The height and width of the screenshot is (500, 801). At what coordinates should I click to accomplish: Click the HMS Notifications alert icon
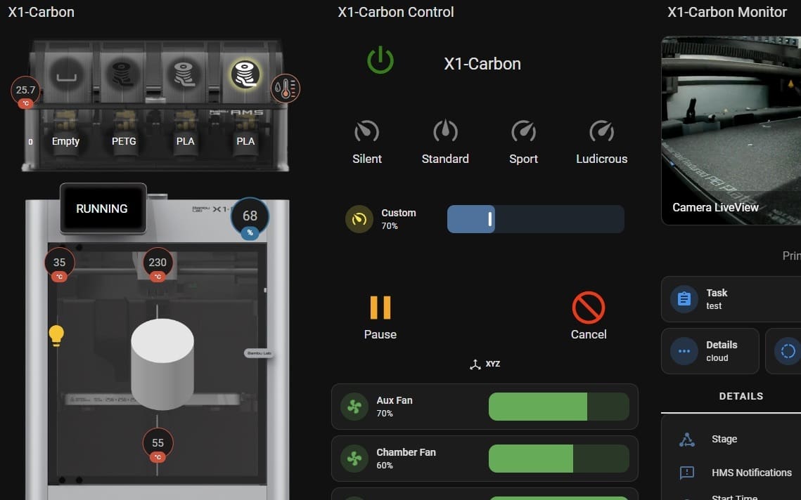click(x=686, y=473)
